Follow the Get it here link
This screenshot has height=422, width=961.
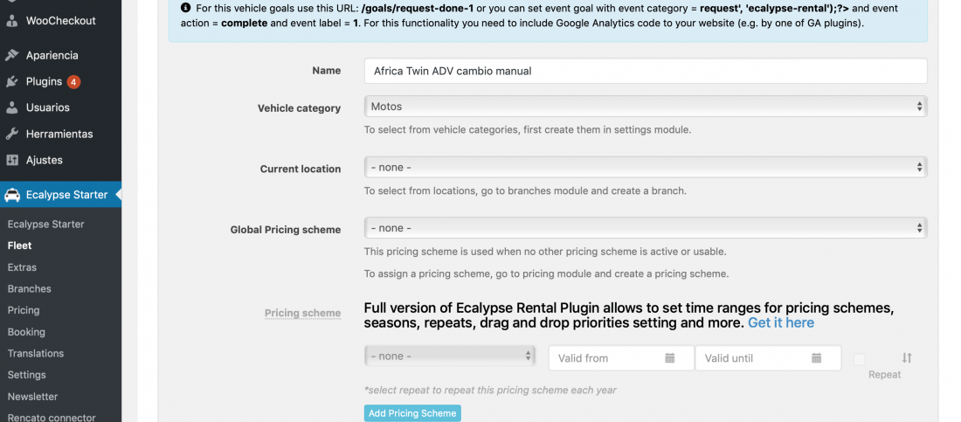(781, 322)
